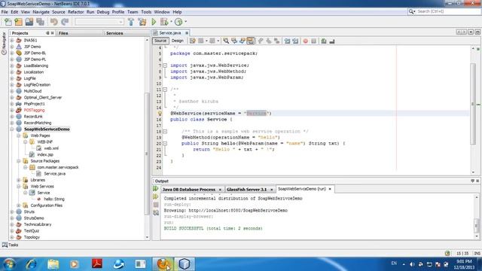This screenshot has width=482, height=271.
Task: Collapse the Javadoc fold on line 11
Action: click(165, 90)
